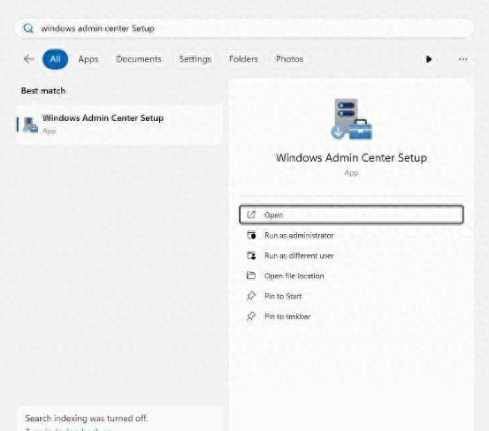Switch to the Folders filter
Viewport: 489px width, 431px height.
243,59
